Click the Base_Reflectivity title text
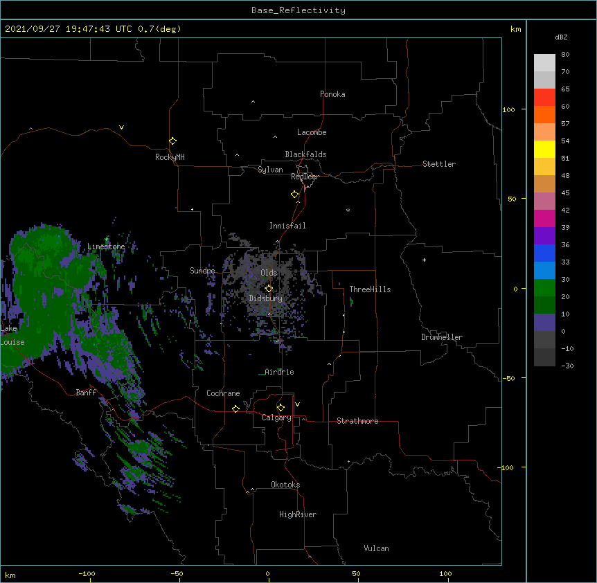 tap(298, 10)
